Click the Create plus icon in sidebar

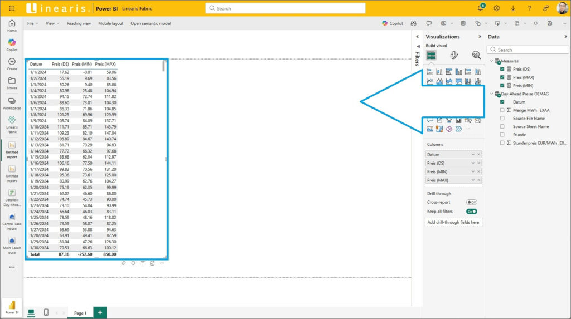click(12, 64)
